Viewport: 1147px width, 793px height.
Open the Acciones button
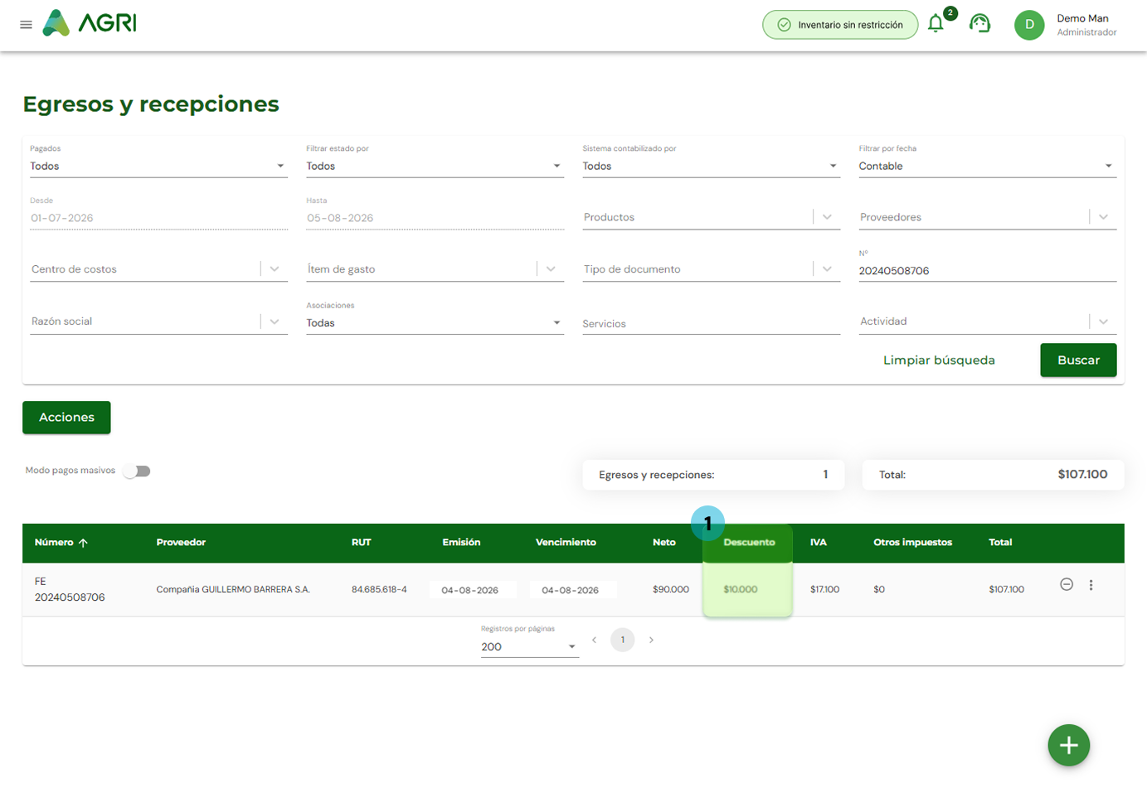click(x=66, y=418)
